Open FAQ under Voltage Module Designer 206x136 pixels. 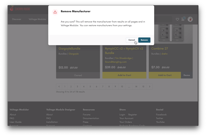49,118
